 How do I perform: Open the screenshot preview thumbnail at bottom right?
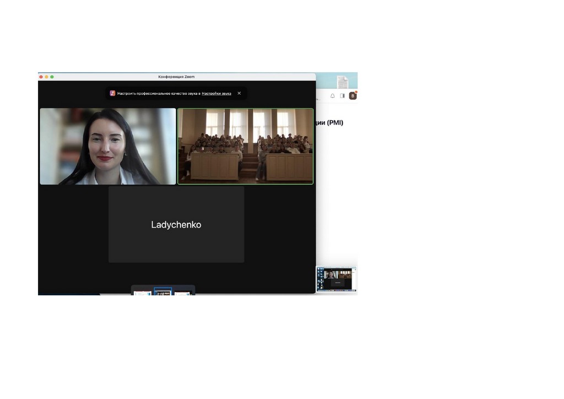pyautogui.click(x=336, y=279)
